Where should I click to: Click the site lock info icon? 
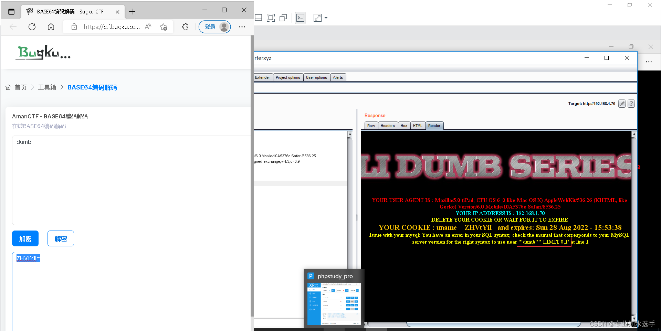[74, 27]
